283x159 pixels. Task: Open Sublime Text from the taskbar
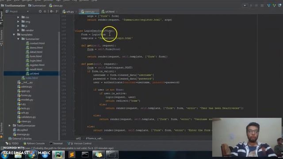pyautogui.click(x=72, y=155)
